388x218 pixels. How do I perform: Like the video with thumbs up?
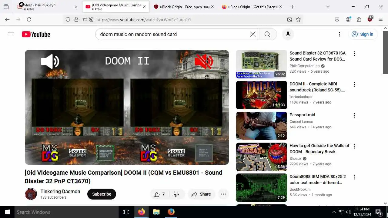click(159, 194)
